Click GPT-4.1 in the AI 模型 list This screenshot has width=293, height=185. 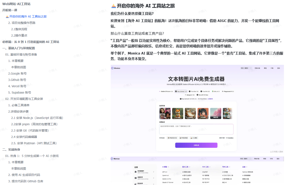(165, 172)
